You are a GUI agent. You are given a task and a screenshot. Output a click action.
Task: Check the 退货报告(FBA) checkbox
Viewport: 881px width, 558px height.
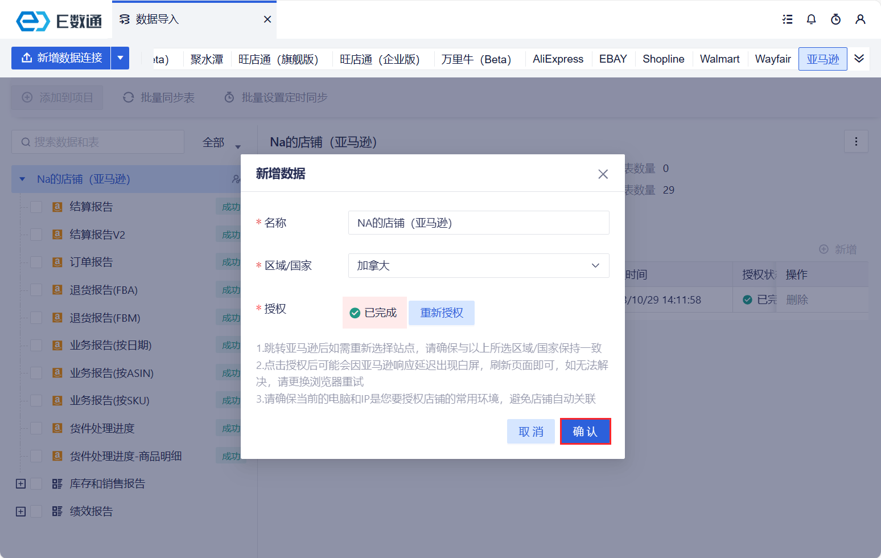pos(36,290)
